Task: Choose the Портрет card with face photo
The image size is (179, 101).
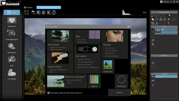Action: 114,44
